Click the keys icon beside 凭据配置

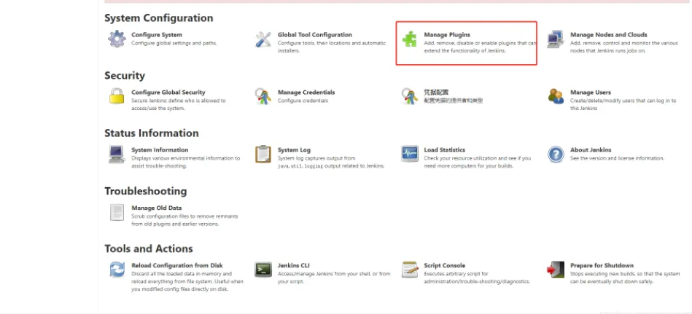coord(410,96)
